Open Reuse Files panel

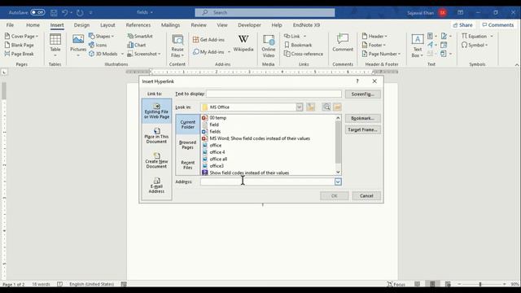pyautogui.click(x=177, y=46)
